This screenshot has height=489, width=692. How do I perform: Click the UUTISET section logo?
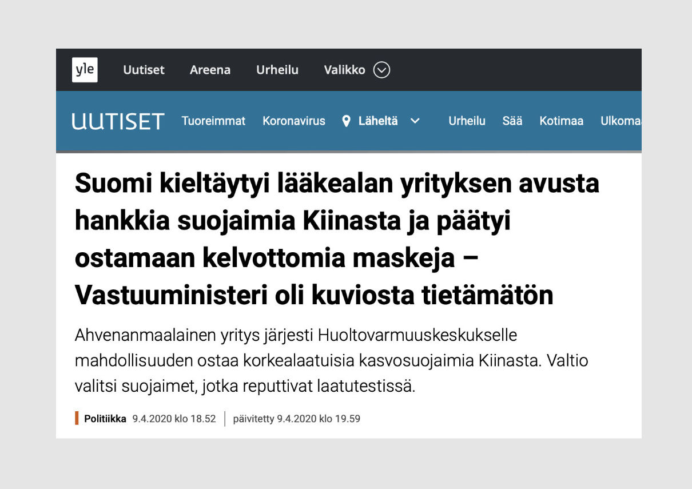point(118,121)
